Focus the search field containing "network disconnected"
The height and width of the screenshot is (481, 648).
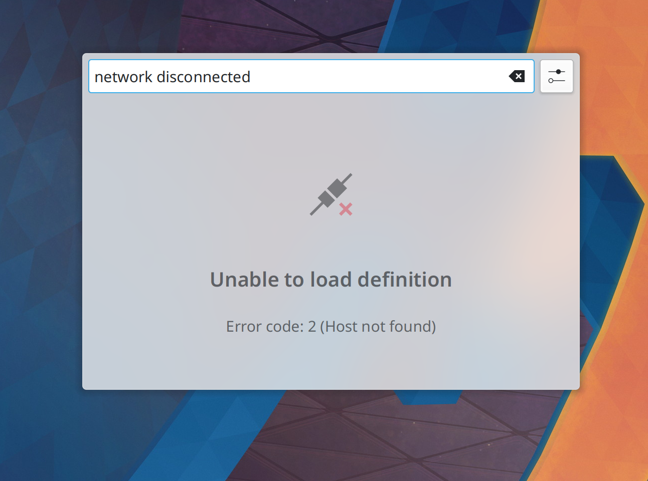click(x=311, y=76)
